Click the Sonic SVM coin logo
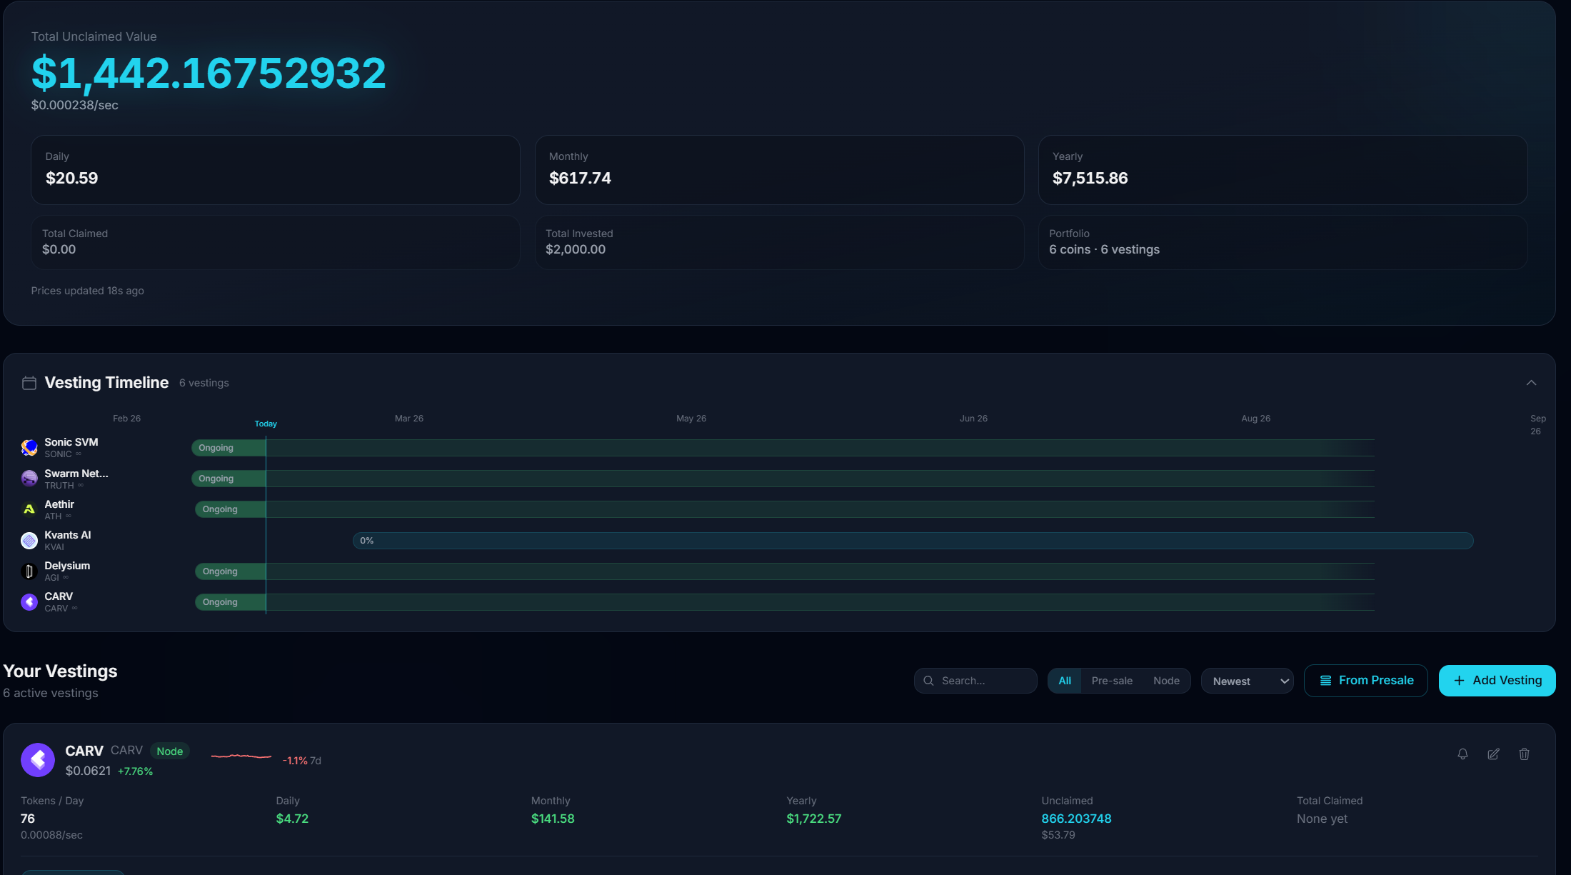 (x=29, y=447)
